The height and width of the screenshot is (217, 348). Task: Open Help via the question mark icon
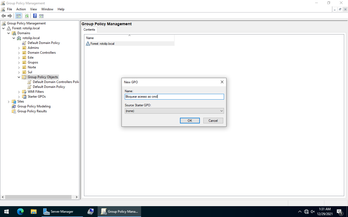(x=35, y=16)
